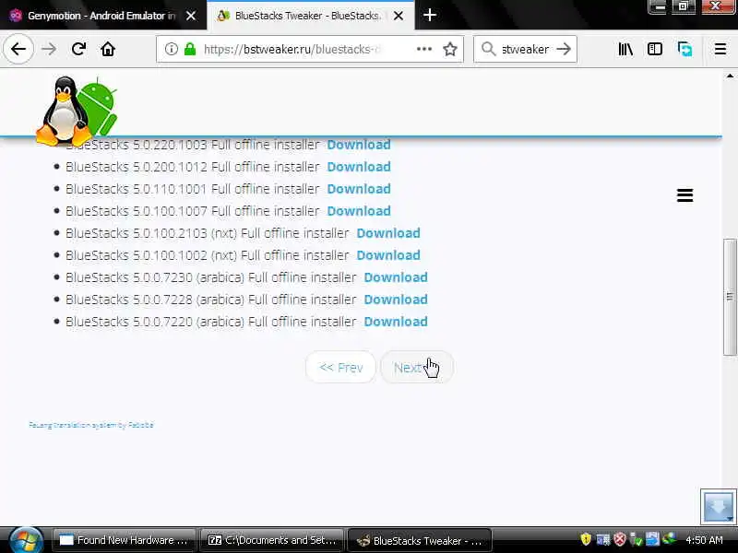Viewport: 738px width, 553px height.
Task: Click the Next pagination button
Action: click(x=417, y=367)
